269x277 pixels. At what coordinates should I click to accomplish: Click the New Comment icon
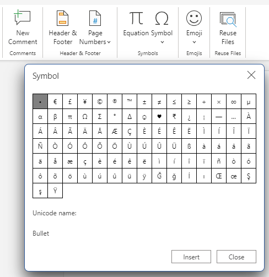[x=23, y=17]
